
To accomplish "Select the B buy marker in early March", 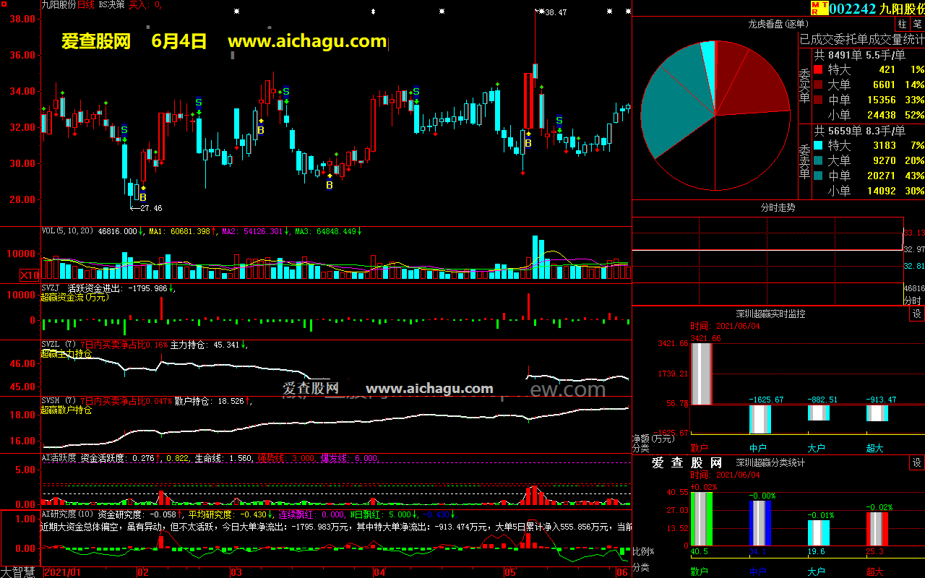I will click(x=261, y=130).
